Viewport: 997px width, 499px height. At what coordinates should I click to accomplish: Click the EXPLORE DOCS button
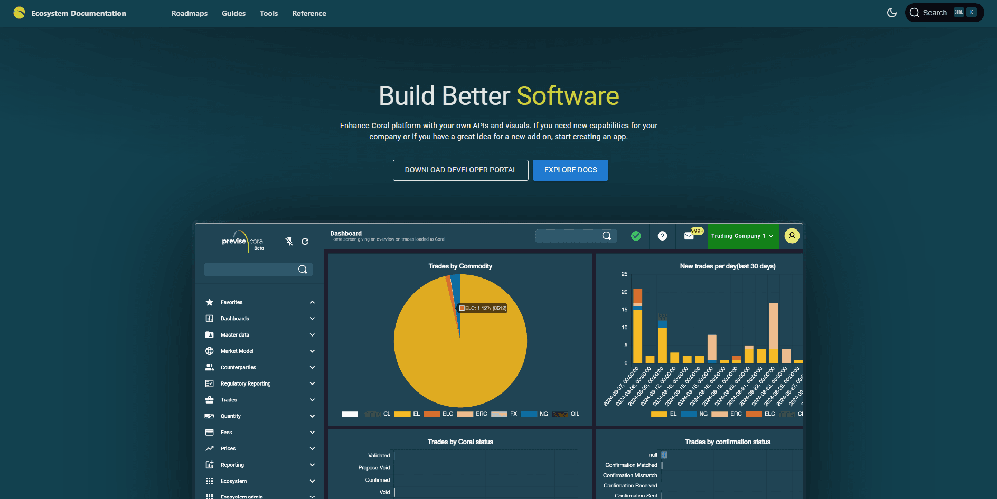(570, 170)
